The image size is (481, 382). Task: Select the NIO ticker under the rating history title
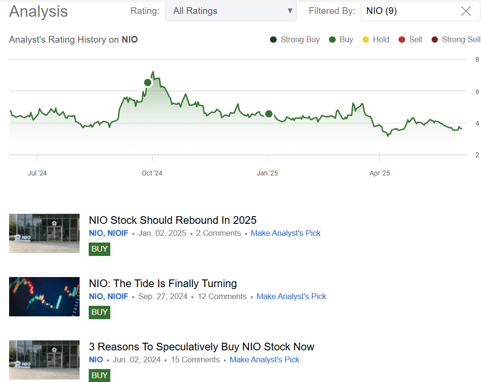click(x=129, y=40)
